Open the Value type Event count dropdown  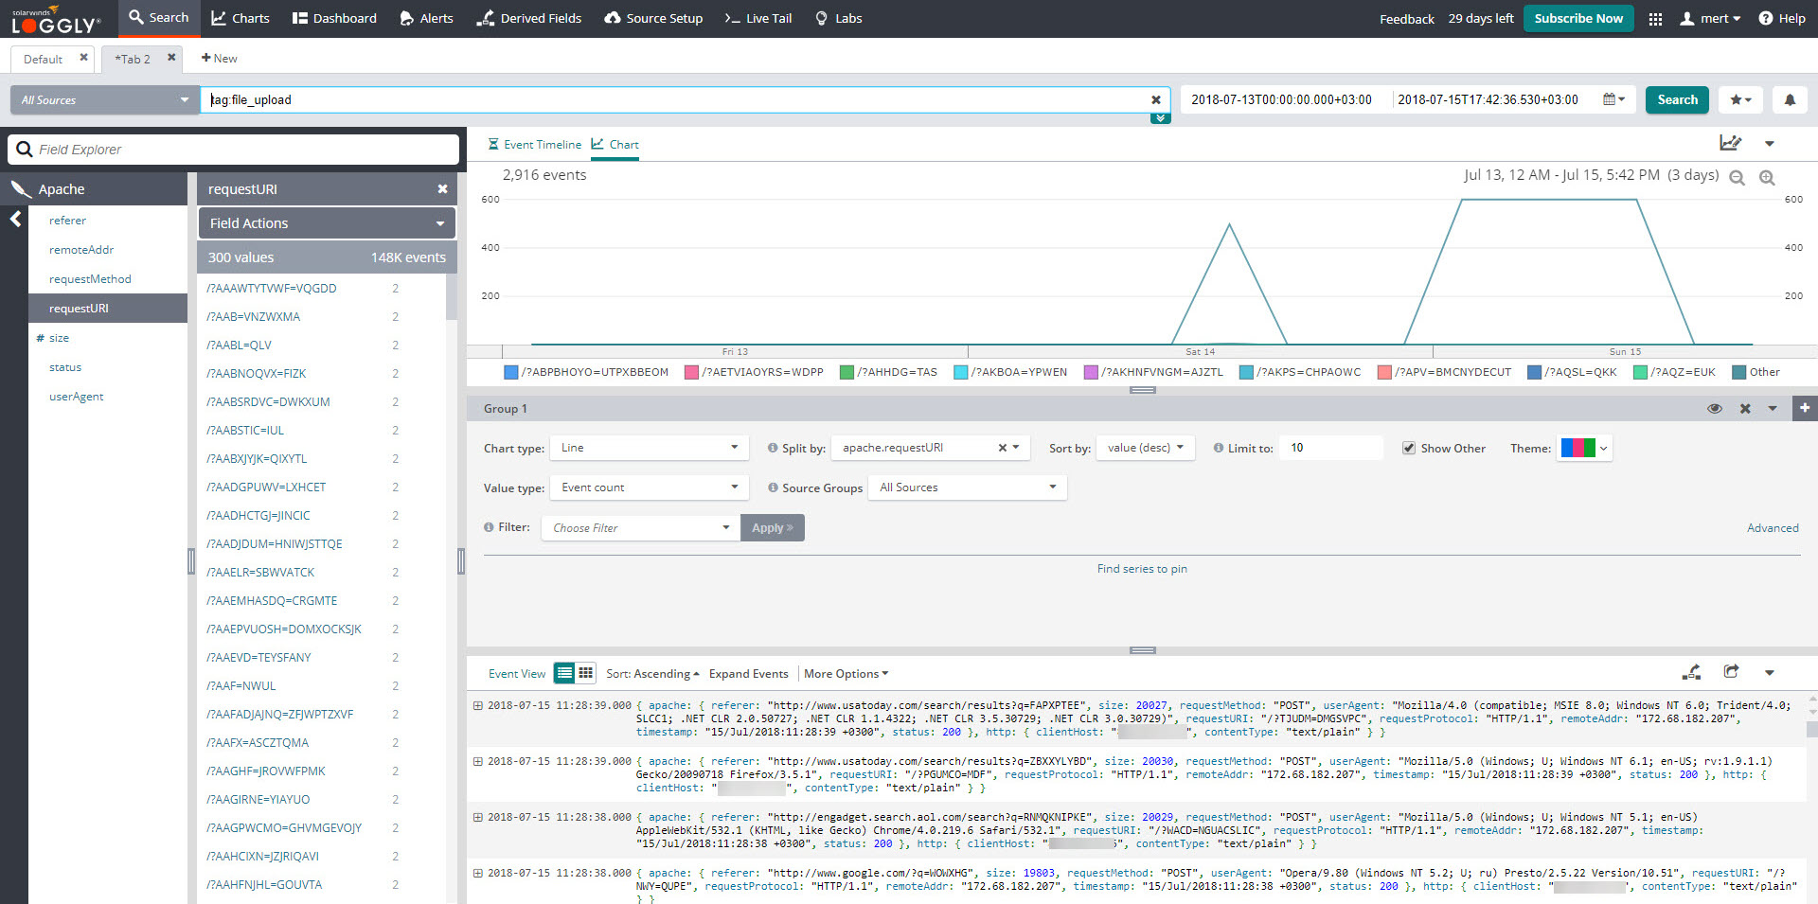pyautogui.click(x=650, y=487)
